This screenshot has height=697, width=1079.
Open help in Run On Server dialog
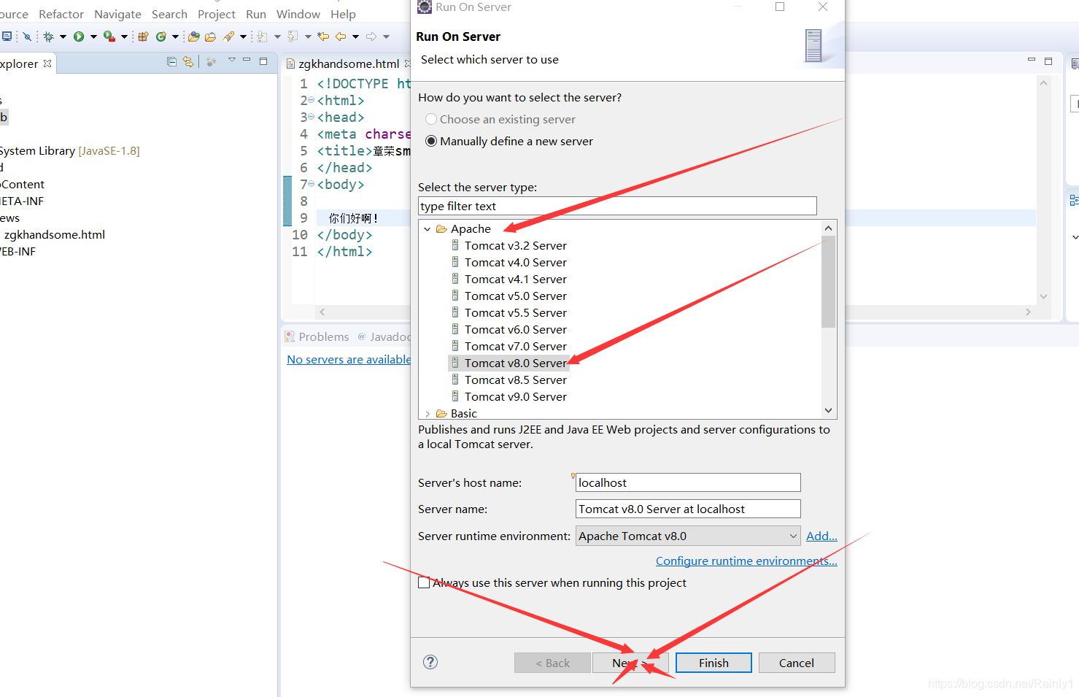(x=430, y=662)
